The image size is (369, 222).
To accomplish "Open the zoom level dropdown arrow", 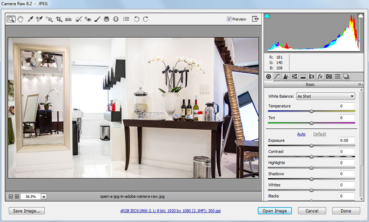I will tap(44, 196).
